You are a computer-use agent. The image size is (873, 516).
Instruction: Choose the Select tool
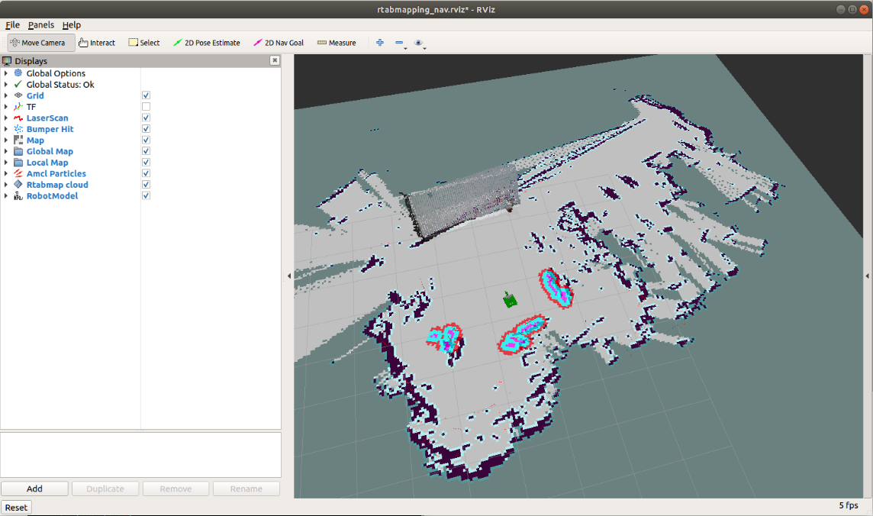pos(144,43)
